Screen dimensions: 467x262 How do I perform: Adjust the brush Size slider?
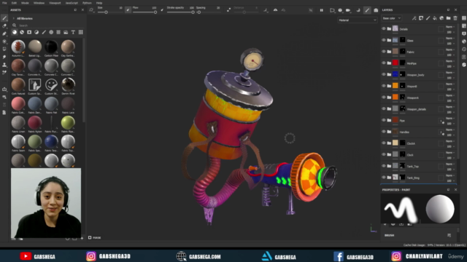[107, 12]
